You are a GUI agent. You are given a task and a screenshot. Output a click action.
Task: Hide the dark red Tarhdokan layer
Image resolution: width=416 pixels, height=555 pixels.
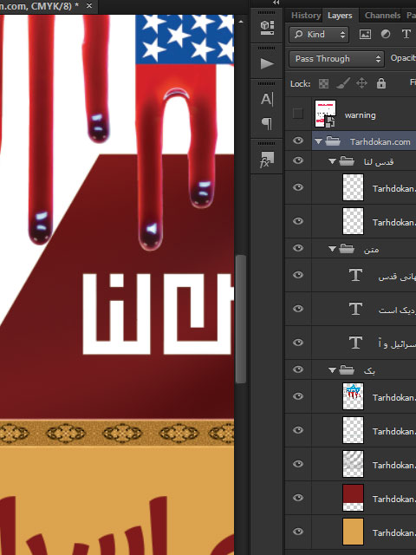pos(298,498)
